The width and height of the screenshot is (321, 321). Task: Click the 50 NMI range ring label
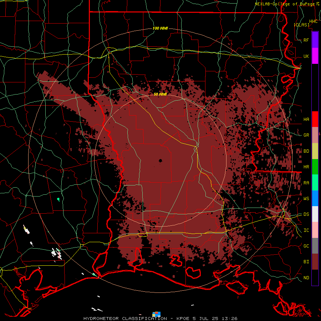160,94
